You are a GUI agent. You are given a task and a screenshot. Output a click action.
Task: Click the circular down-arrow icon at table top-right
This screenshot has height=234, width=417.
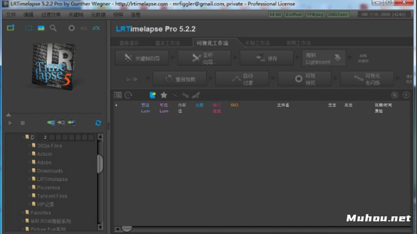tap(406, 95)
